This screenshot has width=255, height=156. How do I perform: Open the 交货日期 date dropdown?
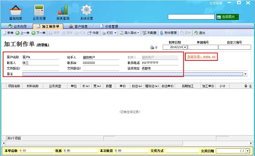(248, 151)
